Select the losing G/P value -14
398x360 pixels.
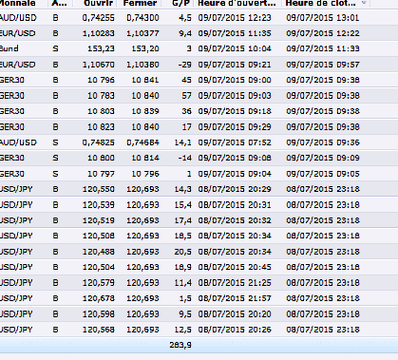click(185, 158)
